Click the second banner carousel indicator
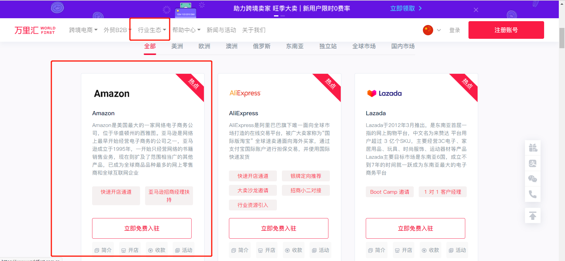 click(x=282, y=16)
